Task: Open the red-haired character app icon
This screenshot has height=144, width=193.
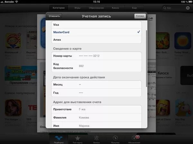Action: pyautogui.click(x=13, y=41)
